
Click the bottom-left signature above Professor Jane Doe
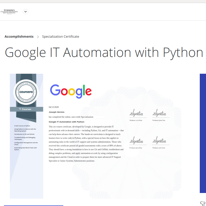[x=136, y=141]
